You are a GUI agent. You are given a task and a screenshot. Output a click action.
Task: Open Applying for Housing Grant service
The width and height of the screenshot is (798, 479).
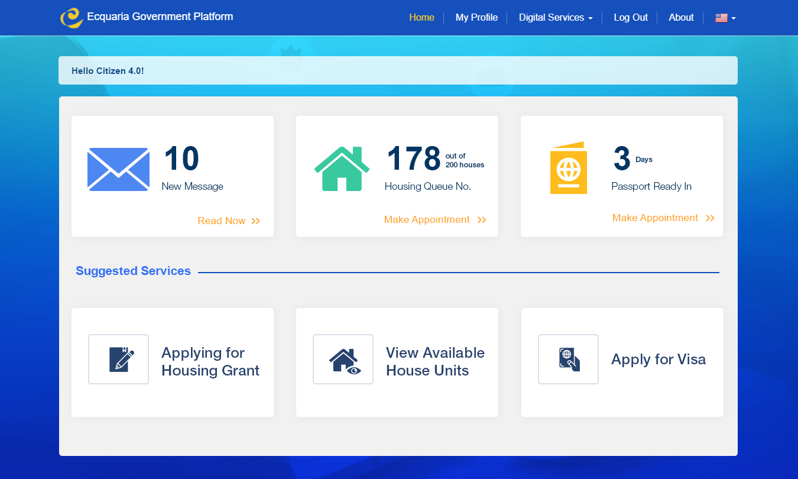[173, 363]
